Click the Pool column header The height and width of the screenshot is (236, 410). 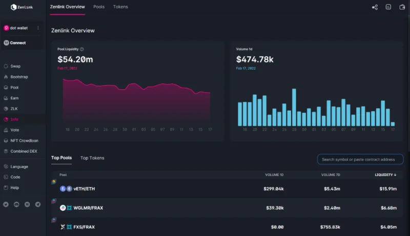63,175
